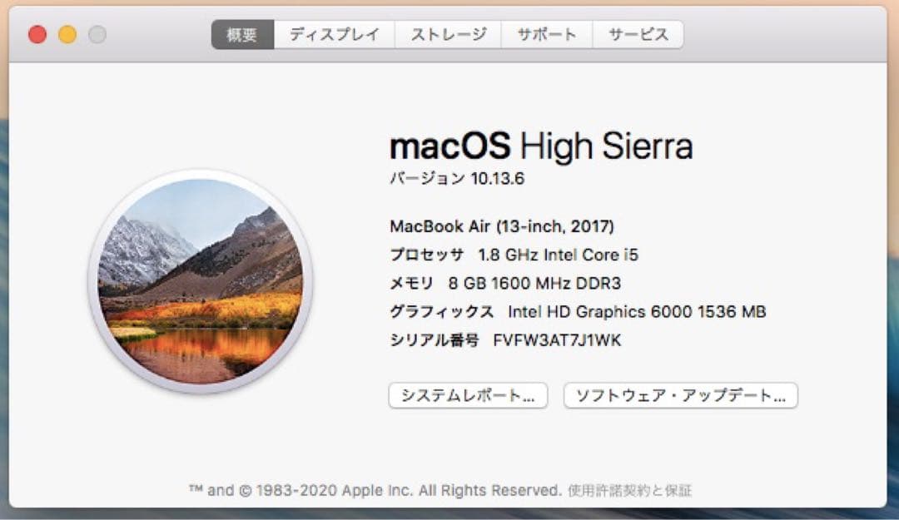The height and width of the screenshot is (520, 899).
Task: Click the グラフィックス label
Action: [441, 312]
